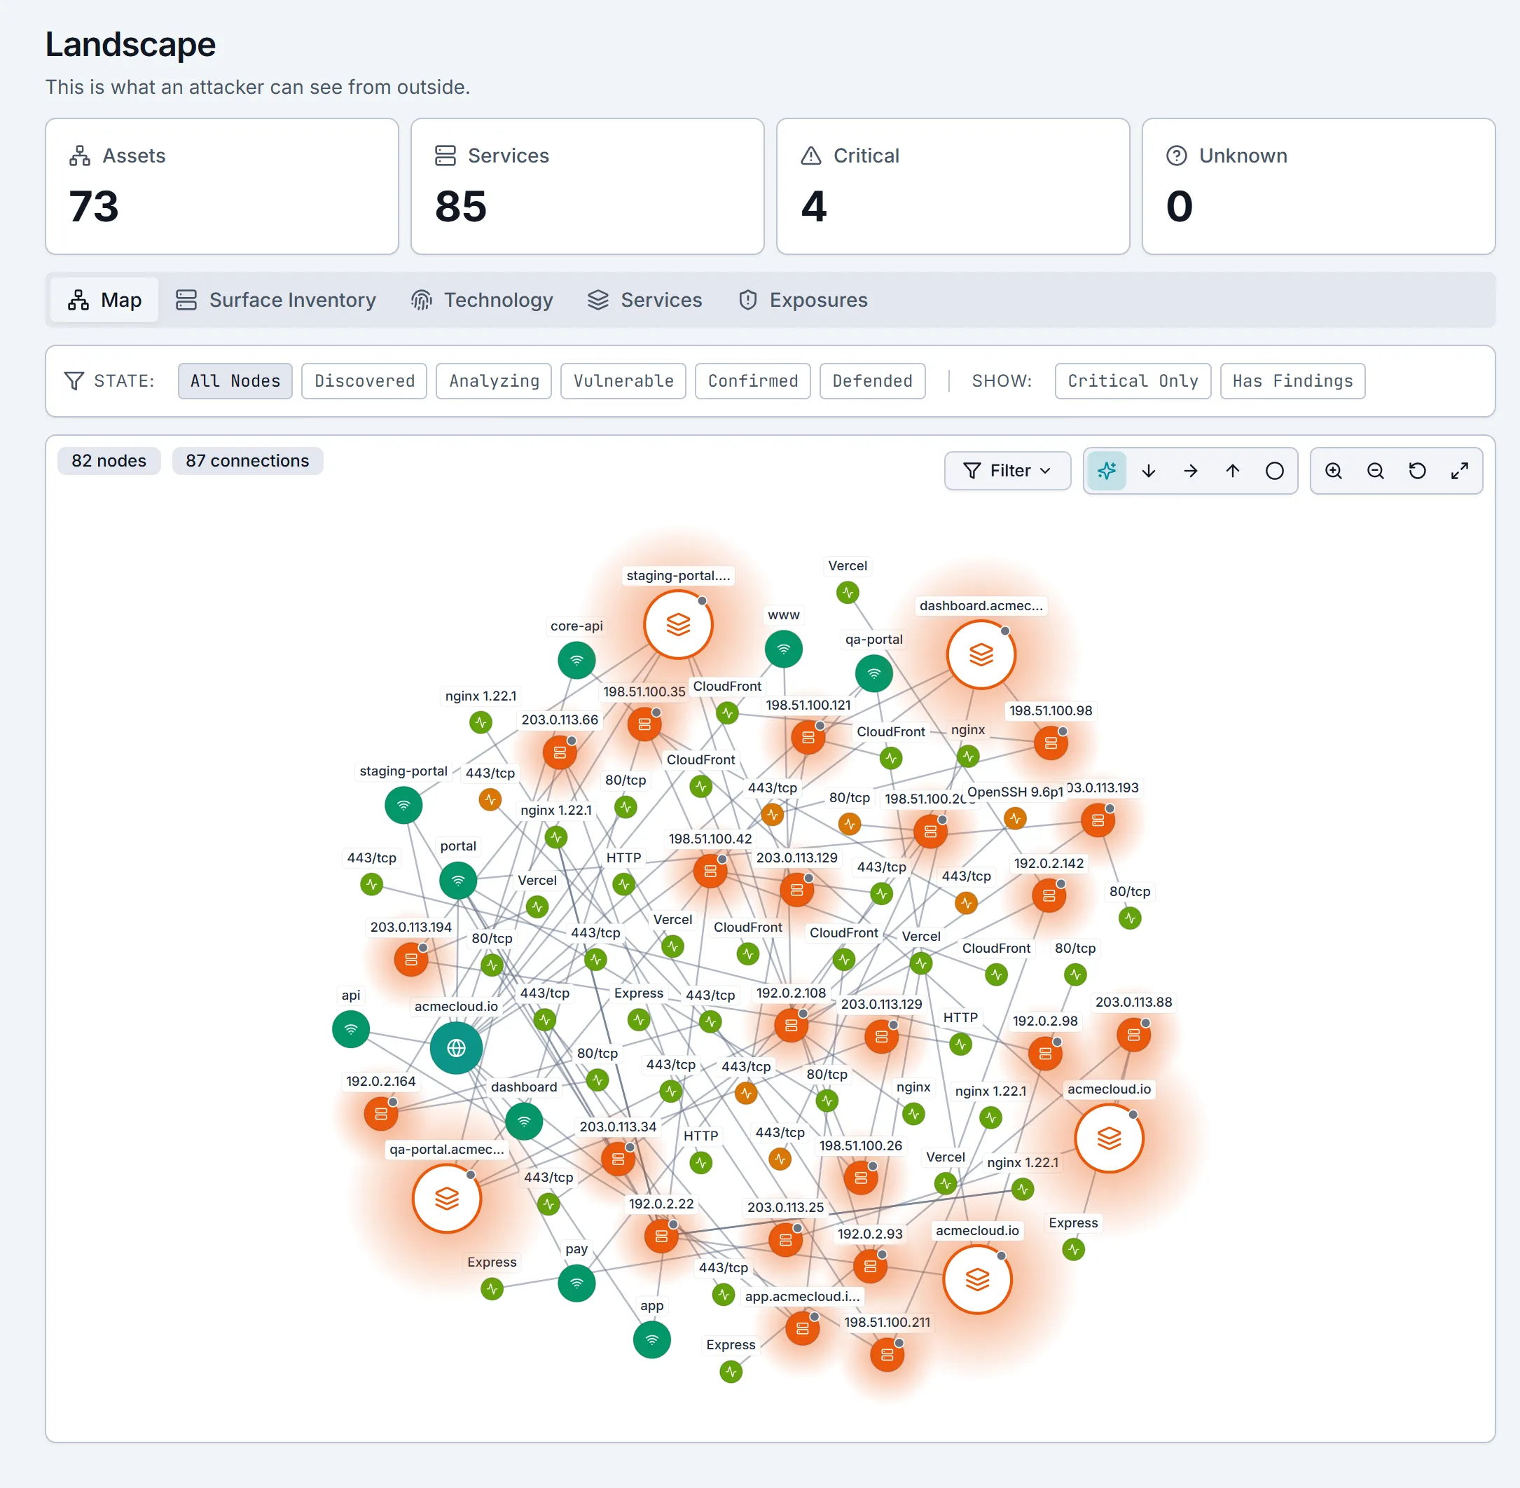Click the staging-portal layered node icon
1520x1488 pixels.
(677, 624)
